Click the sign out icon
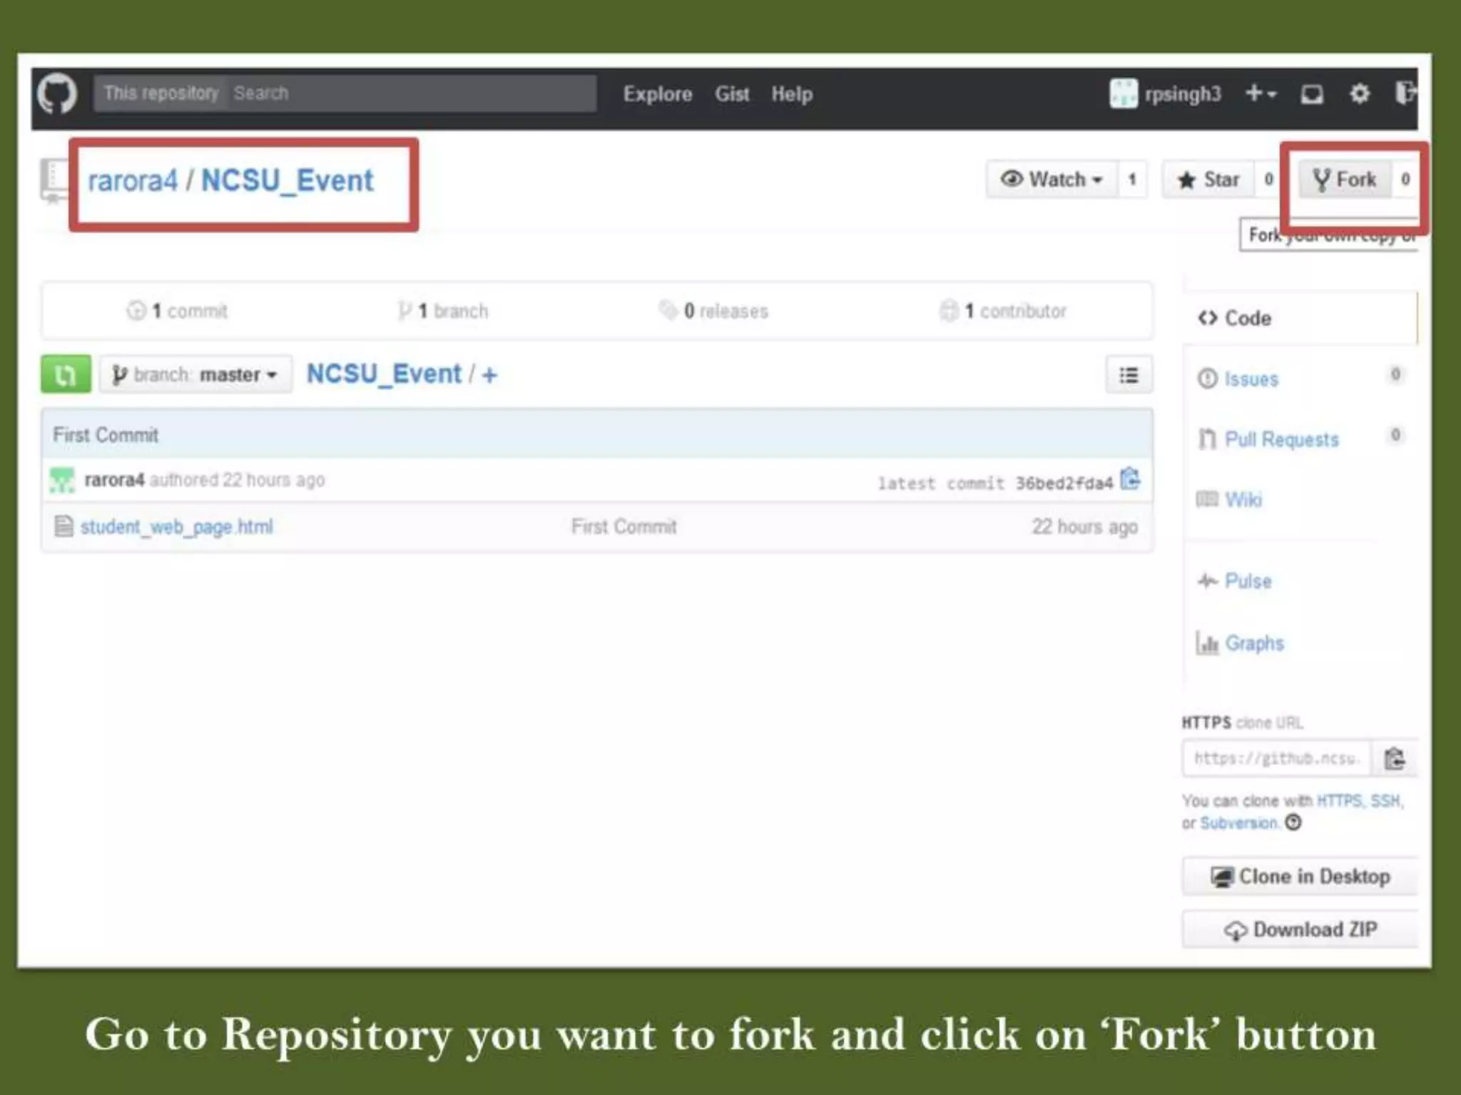The width and height of the screenshot is (1461, 1095). [x=1405, y=93]
